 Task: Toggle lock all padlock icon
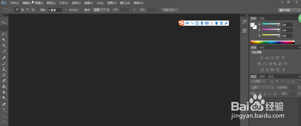click(x=275, y=94)
